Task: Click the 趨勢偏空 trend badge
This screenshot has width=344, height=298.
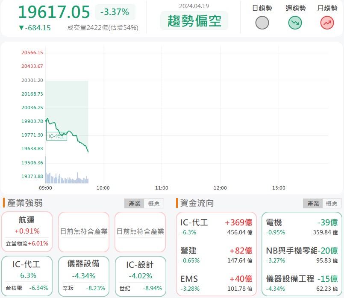Action: (x=194, y=21)
